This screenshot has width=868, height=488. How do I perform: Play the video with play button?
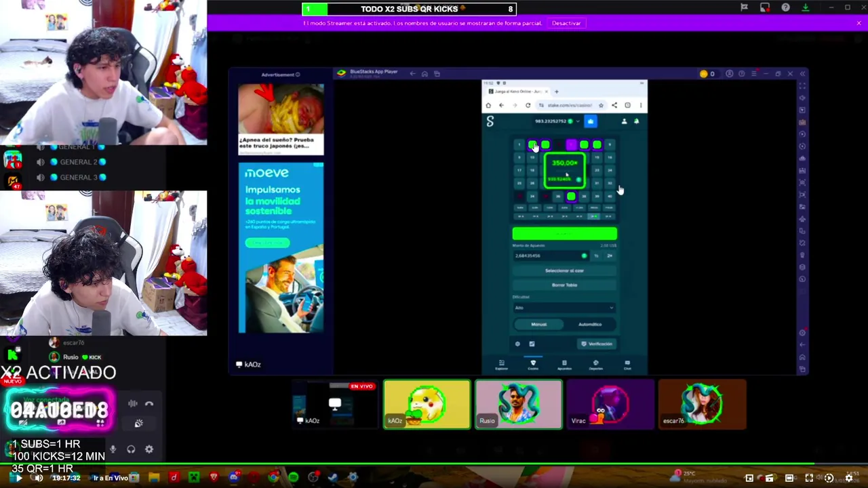coord(18,478)
